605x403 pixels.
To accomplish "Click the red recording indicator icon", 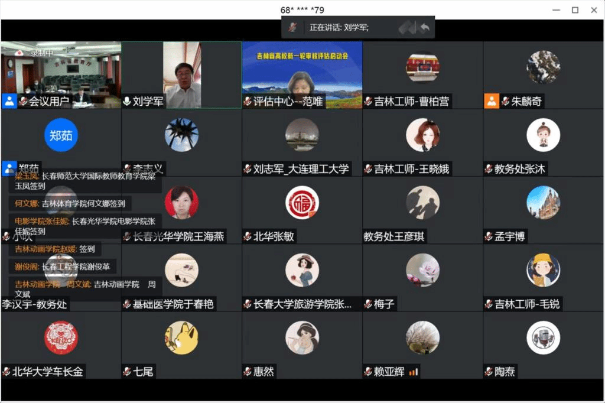I will point(19,53).
